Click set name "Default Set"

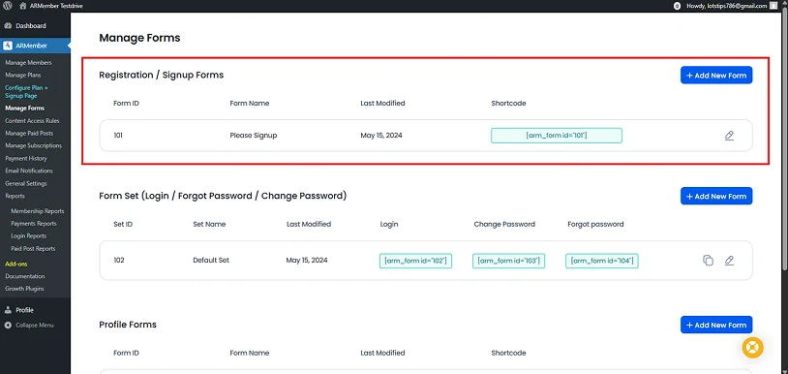[211, 261]
